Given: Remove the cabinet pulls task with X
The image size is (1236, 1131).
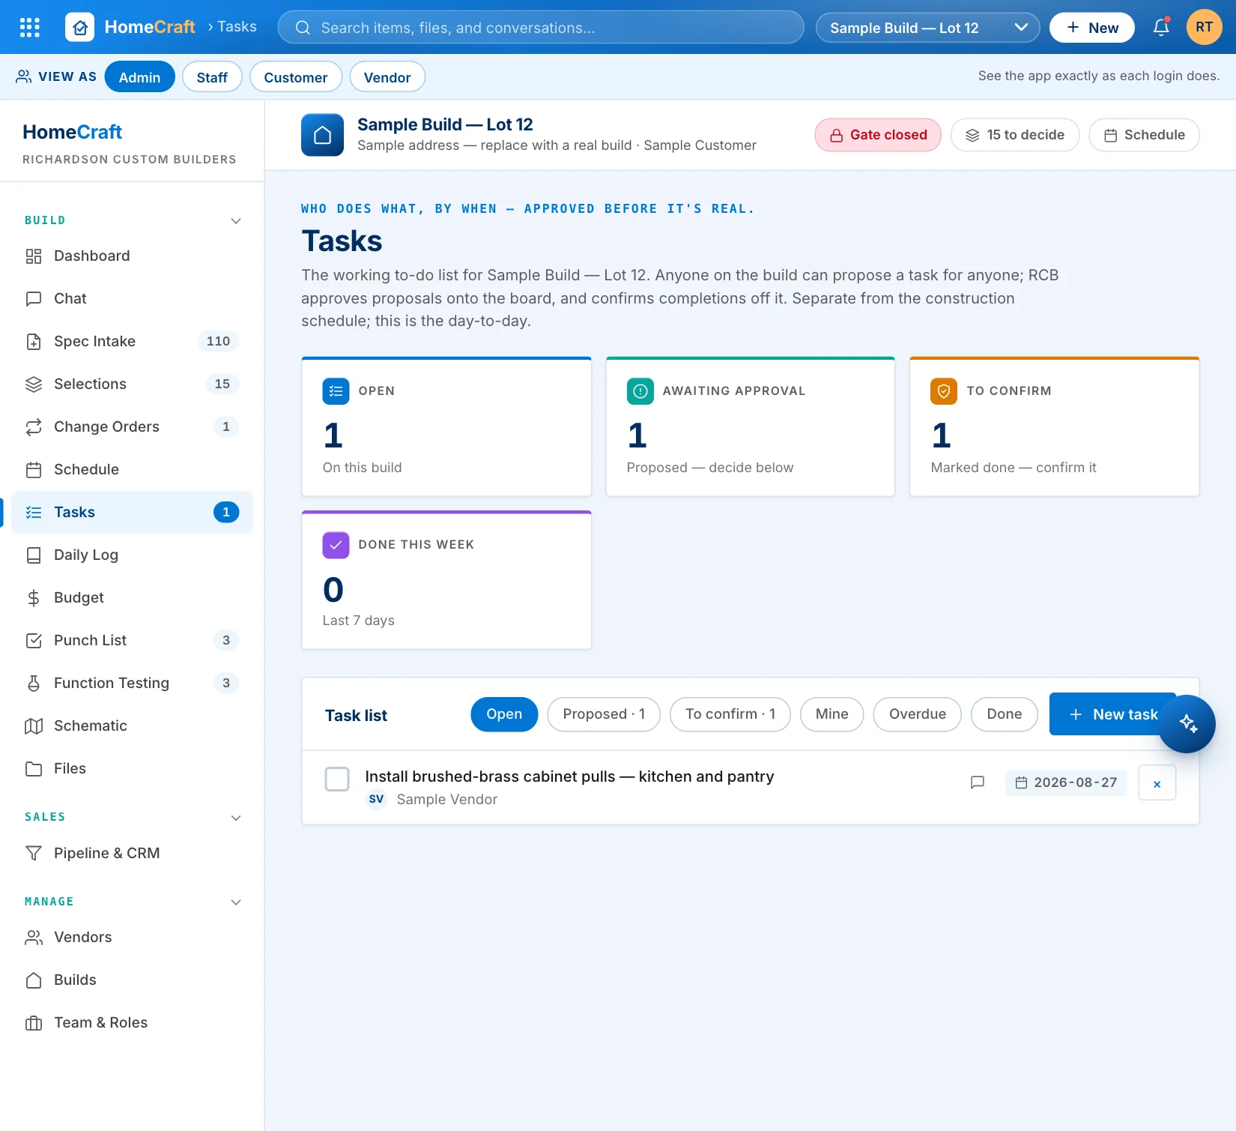Looking at the screenshot, I should [1157, 783].
